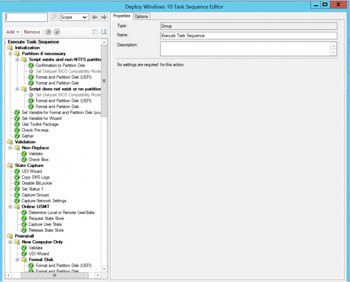
Task: Click gray disabled icon beside first Set Diskpart step
Action: click(31, 71)
